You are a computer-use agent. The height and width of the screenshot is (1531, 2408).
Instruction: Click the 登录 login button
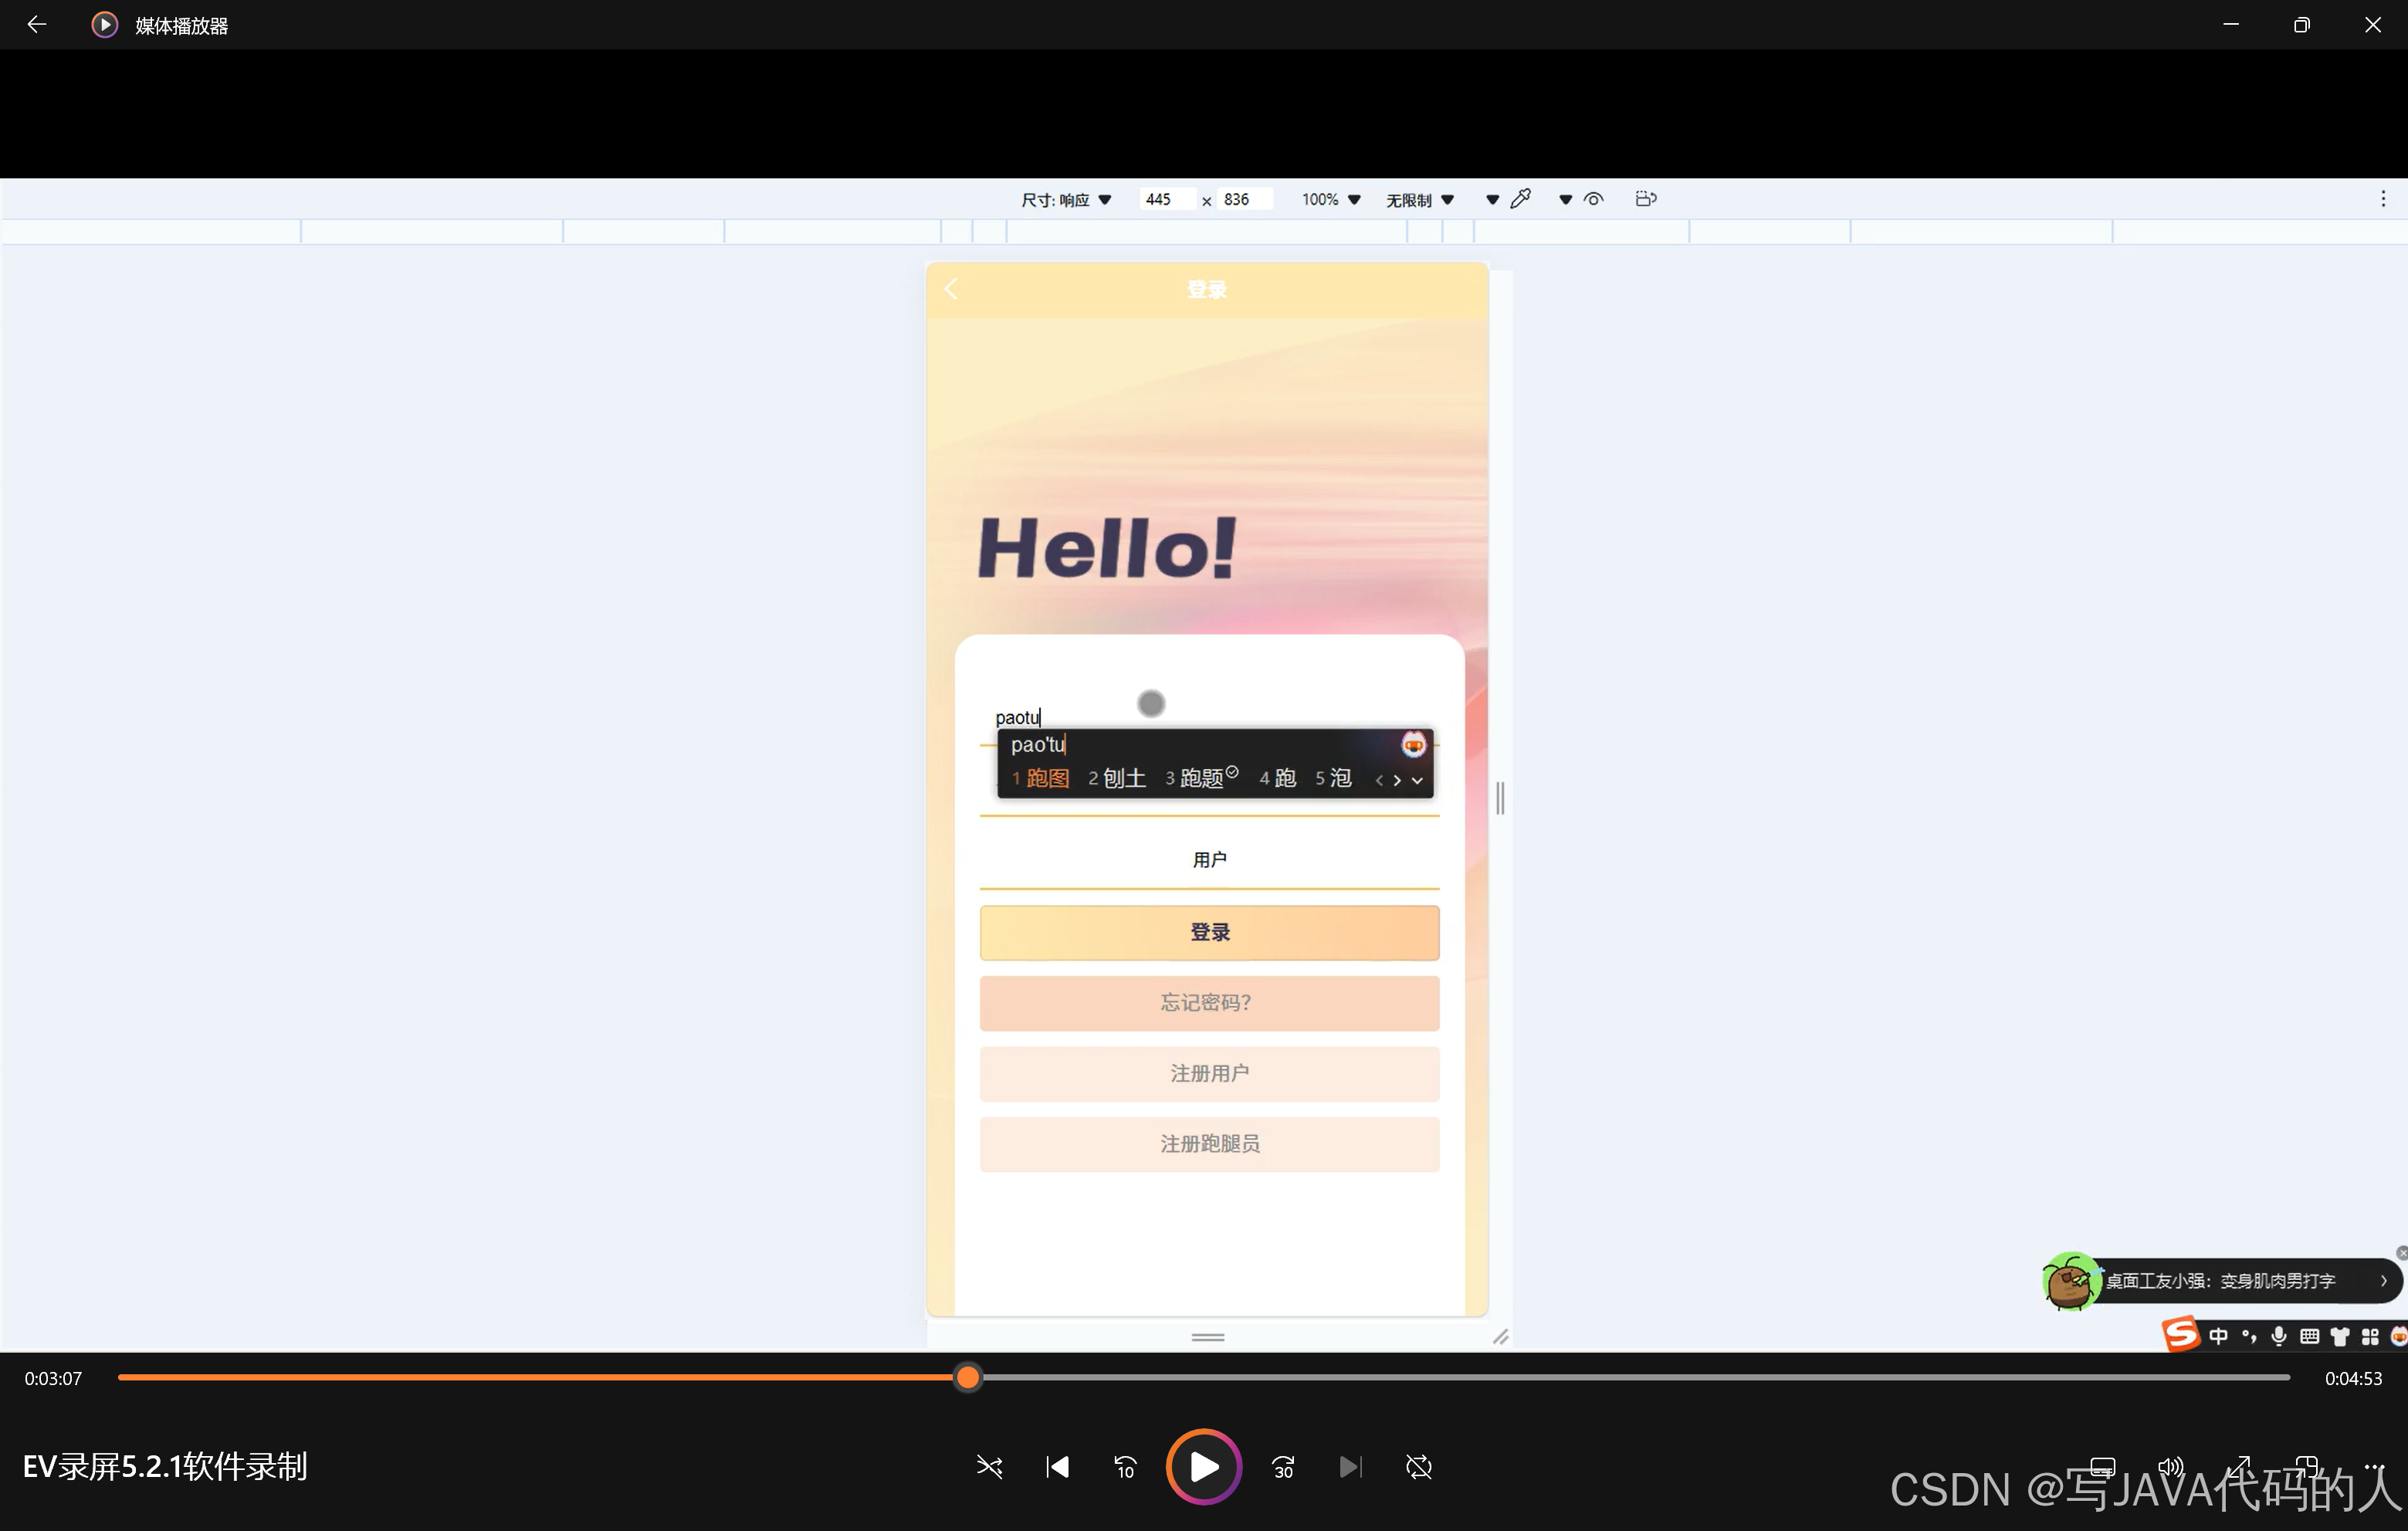(1209, 932)
